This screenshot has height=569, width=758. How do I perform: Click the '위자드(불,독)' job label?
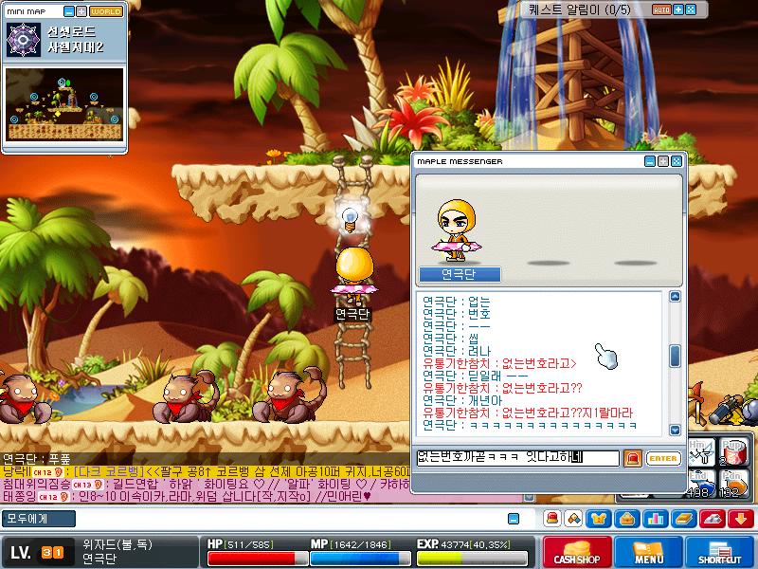pos(117,544)
